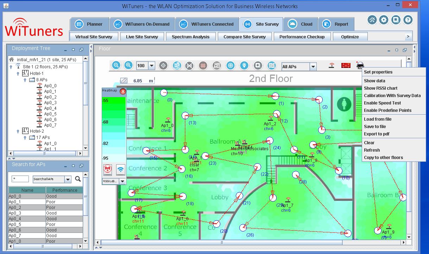This screenshot has height=254, width=429.
Task: Click the floor plan document toolbar icon
Action: pos(177,65)
